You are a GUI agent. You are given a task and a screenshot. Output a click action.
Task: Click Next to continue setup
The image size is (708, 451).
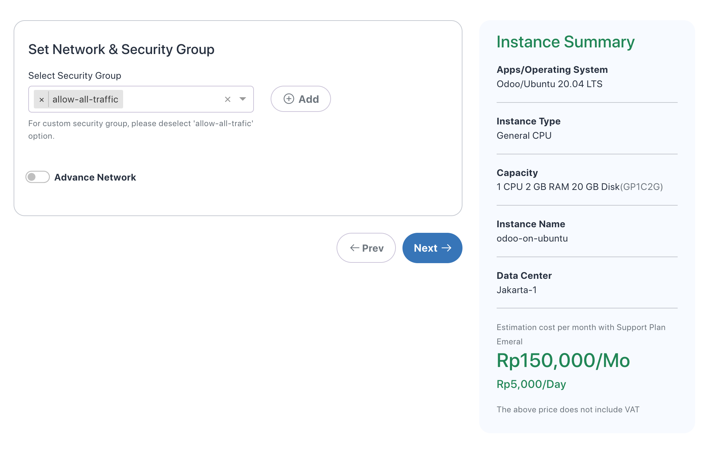click(x=432, y=248)
